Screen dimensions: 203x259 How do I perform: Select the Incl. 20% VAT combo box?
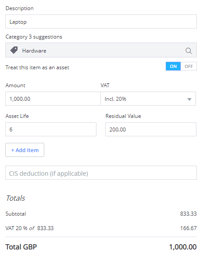point(148,99)
